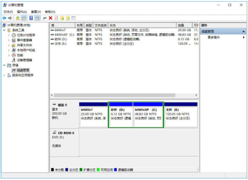This screenshot has height=180, width=248.
Task: Click the red X delete toolbar icon
Action: pos(50,18)
